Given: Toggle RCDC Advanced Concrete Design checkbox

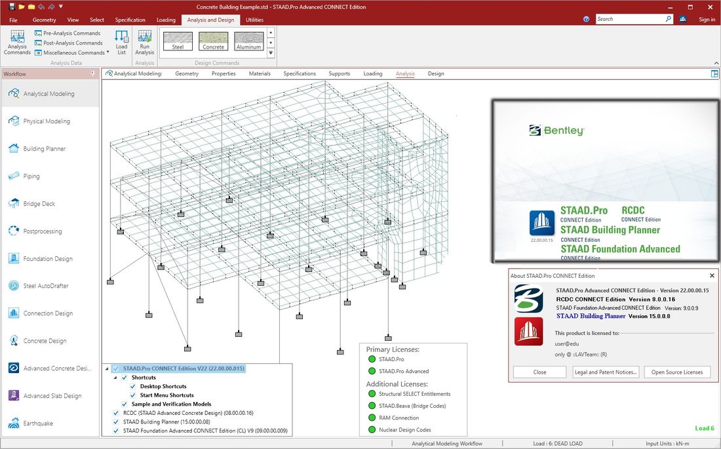Looking at the screenshot, I should [x=116, y=413].
